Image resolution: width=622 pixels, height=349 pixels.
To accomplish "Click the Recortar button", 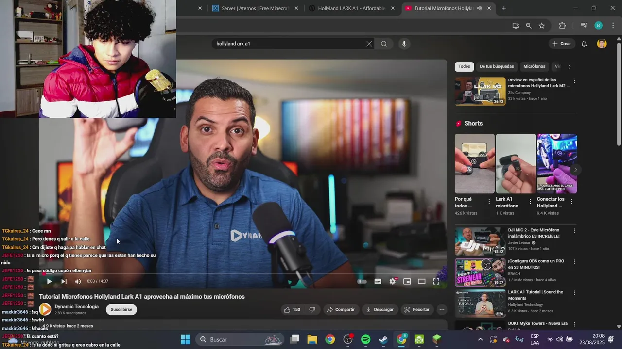I will click(416, 309).
